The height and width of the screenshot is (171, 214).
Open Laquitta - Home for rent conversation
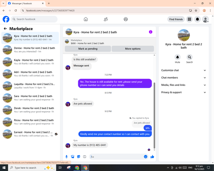[30, 86]
